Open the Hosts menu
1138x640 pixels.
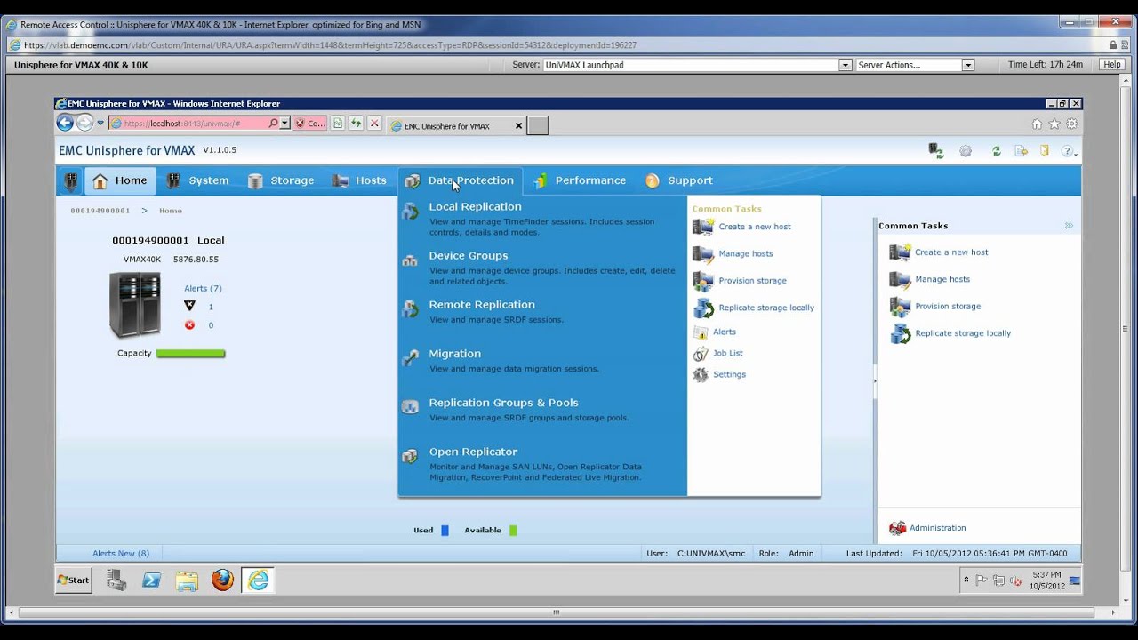point(360,180)
